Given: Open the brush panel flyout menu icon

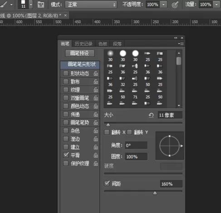Looking at the screenshot, I should [181, 44].
